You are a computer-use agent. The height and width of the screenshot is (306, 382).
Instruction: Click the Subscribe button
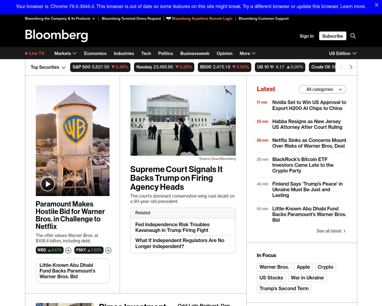pyautogui.click(x=333, y=36)
